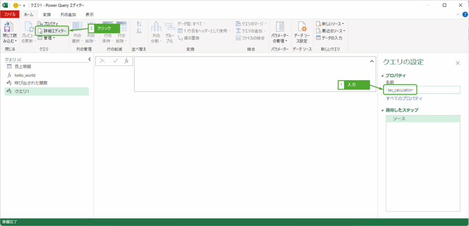The height and width of the screenshot is (226, 469).
Task: Expand the formula bar with chevron
Action: point(371,61)
